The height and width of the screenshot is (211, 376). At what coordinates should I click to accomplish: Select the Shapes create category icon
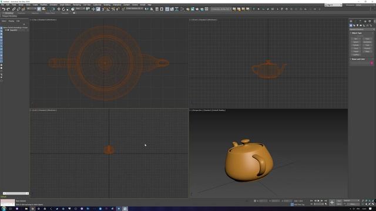point(354,25)
